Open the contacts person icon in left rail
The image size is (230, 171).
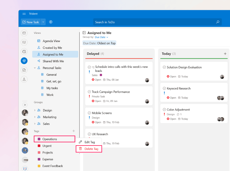pyautogui.click(x=24, y=79)
